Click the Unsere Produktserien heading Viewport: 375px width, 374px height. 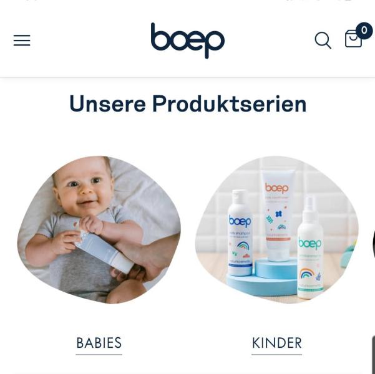[188, 103]
